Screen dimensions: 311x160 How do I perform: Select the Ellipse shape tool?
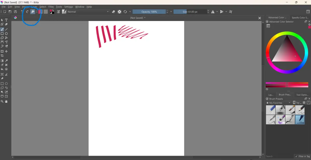coord(6,34)
